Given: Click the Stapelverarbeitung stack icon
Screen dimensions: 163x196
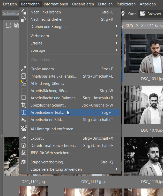Looking at the screenshot, I should coord(24,162).
